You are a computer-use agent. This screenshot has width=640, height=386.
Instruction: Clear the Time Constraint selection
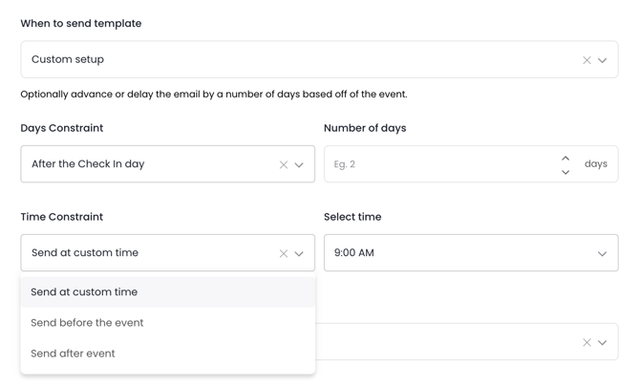point(283,254)
